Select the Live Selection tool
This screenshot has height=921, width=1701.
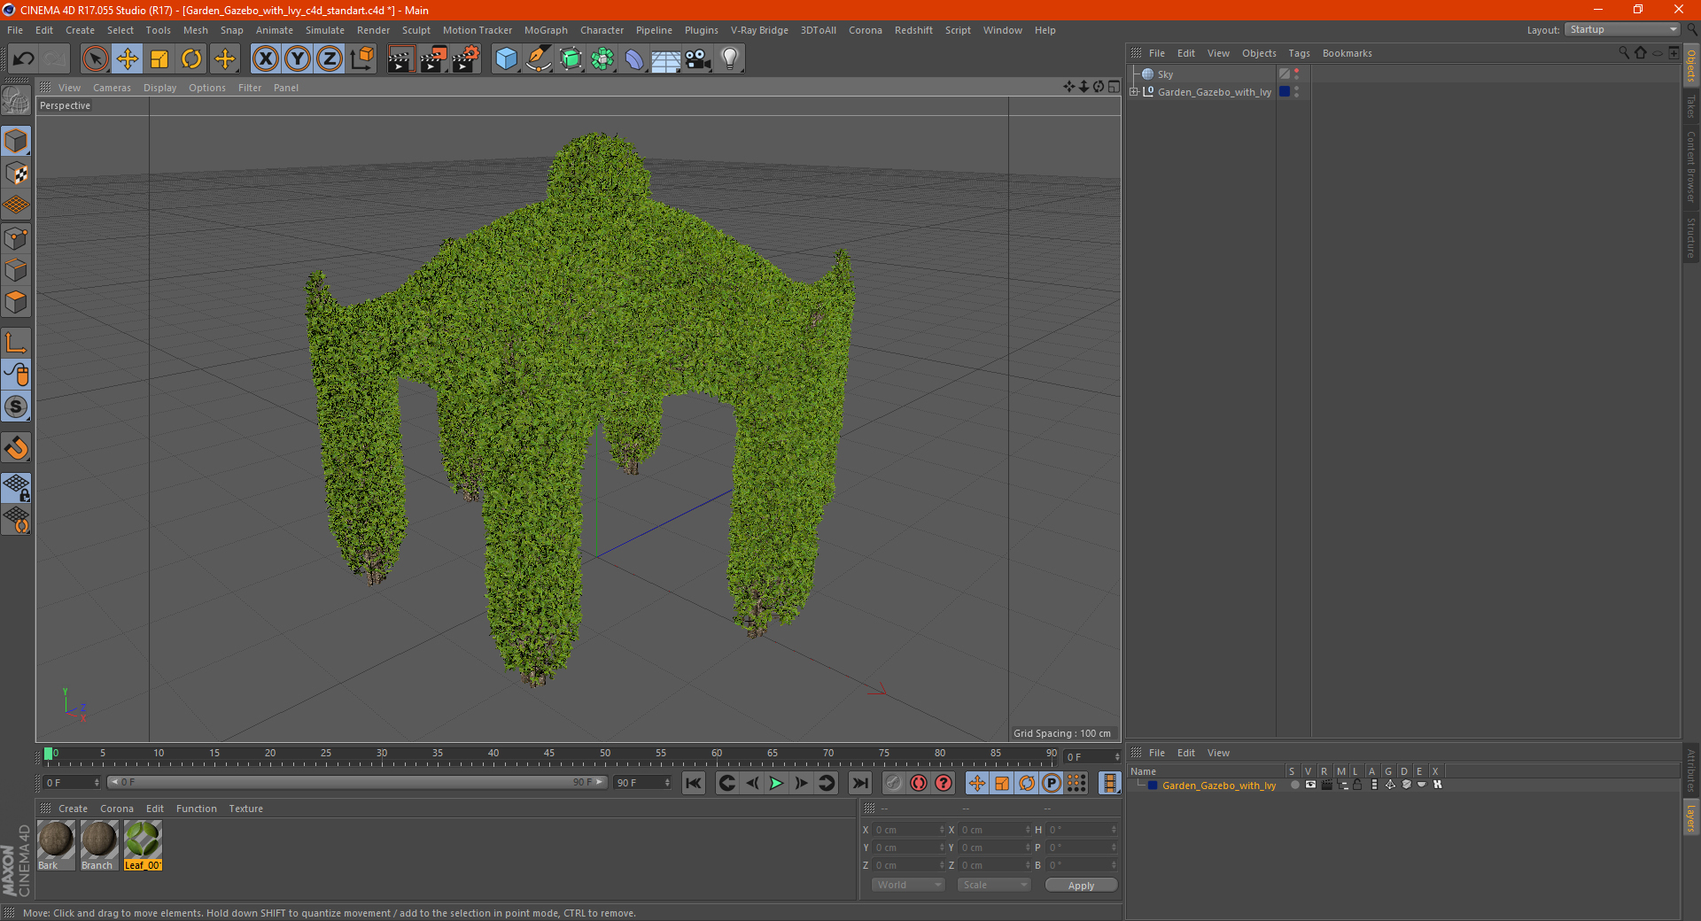click(95, 59)
